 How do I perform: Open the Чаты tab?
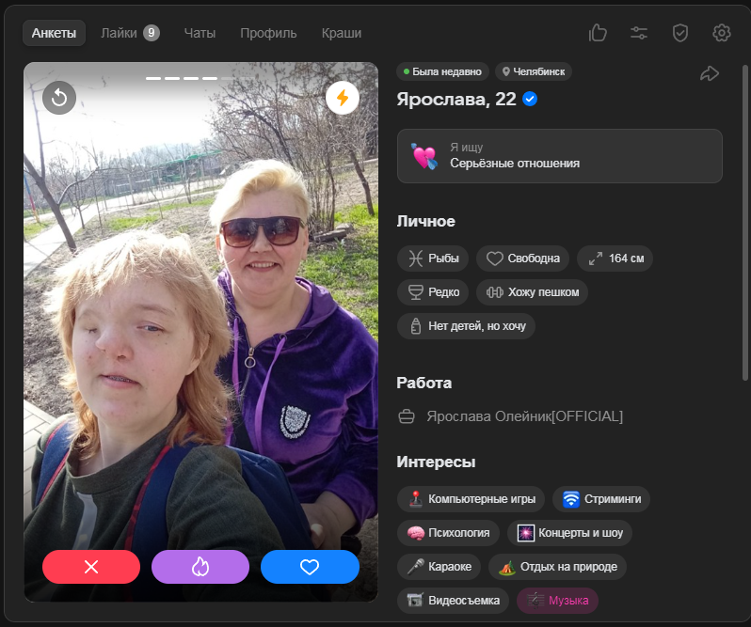click(x=200, y=33)
